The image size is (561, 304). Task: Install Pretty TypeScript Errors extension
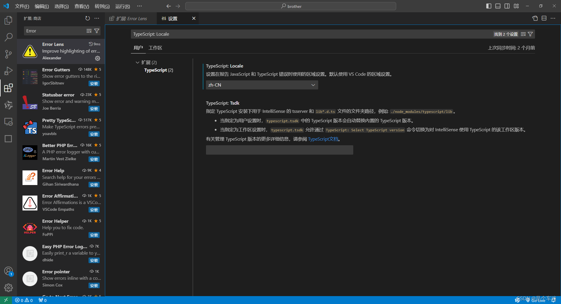(x=94, y=134)
